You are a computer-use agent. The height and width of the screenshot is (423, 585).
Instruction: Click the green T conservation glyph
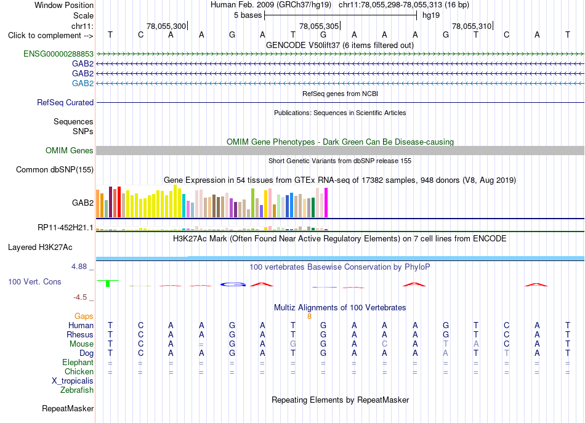coord(108,283)
